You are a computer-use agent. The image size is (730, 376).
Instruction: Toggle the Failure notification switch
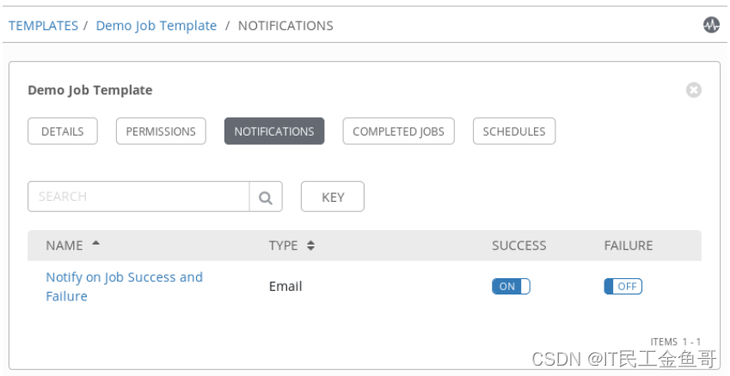click(x=623, y=286)
